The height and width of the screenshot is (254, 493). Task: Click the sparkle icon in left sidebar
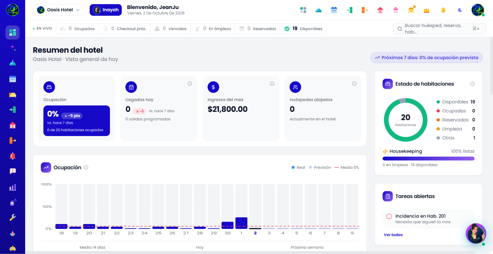[x=13, y=48]
